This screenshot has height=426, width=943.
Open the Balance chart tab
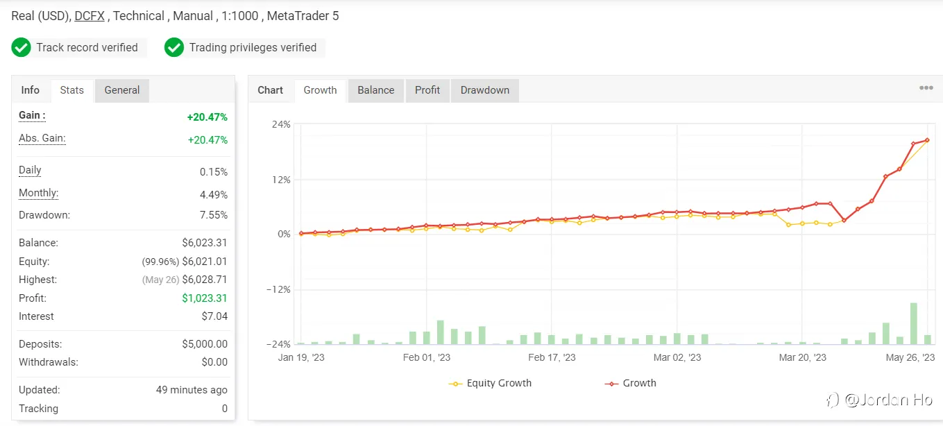tap(376, 90)
